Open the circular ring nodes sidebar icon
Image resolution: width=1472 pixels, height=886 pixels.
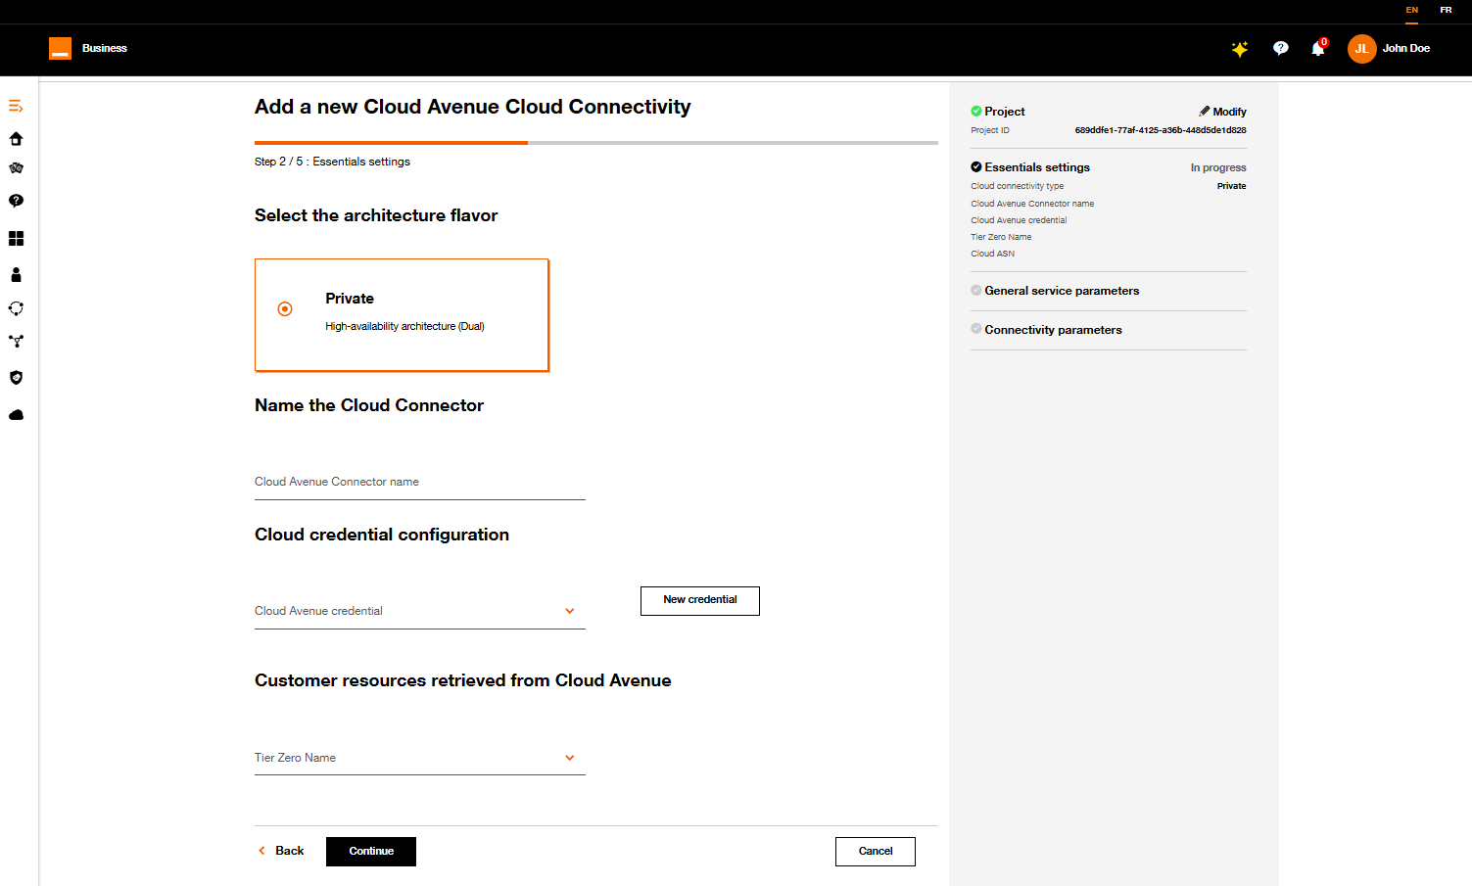point(16,308)
